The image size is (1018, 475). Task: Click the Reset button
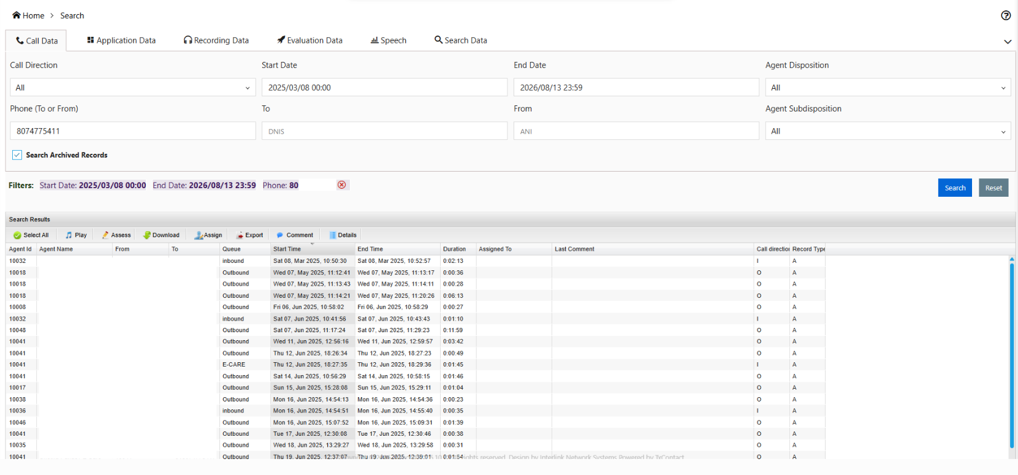[993, 188]
